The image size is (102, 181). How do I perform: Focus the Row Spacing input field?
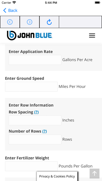point(35,120)
